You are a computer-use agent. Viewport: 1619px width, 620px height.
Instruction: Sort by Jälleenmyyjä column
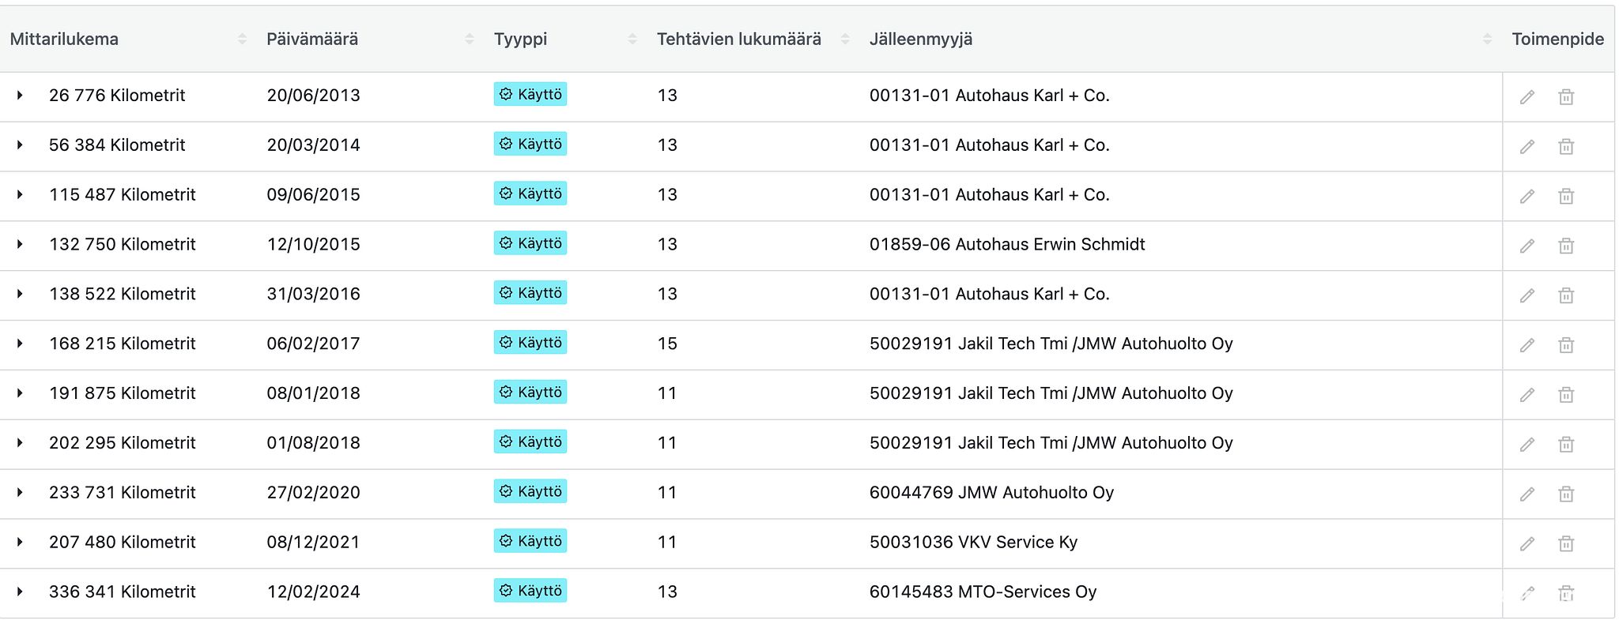(1488, 39)
